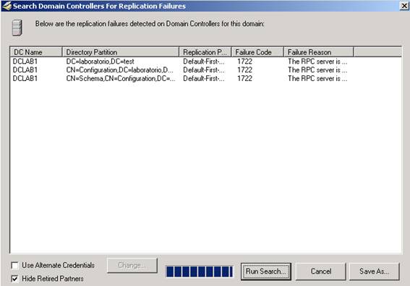This screenshot has height=286, width=410.
Task: Sort by Directory Partition column header
Action: [x=121, y=52]
